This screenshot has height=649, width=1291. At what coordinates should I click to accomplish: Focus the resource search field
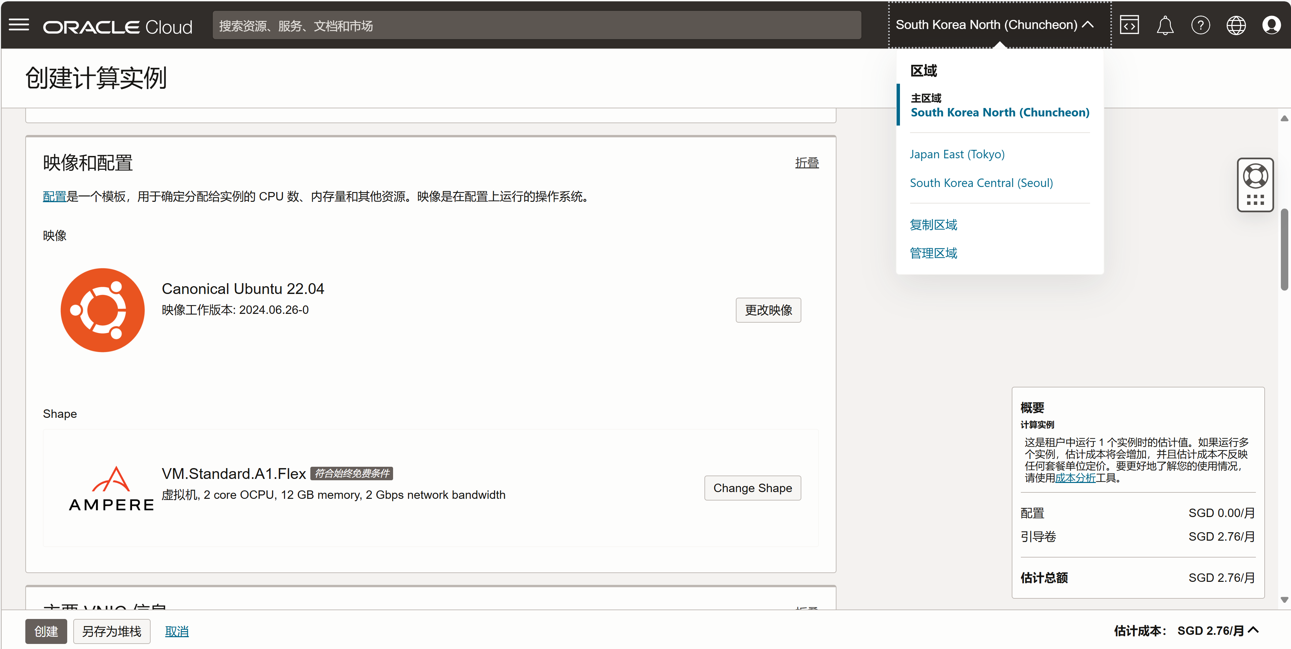coord(537,26)
